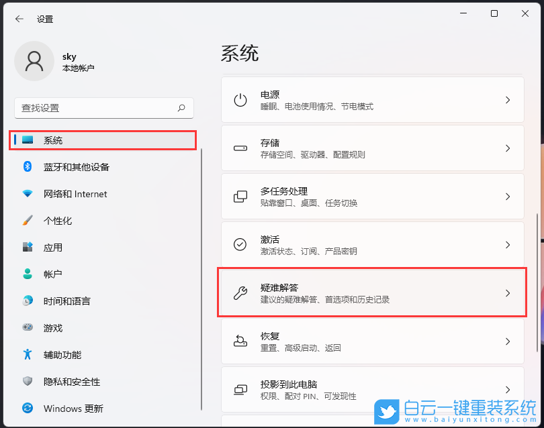Screen dimensions: 544x428
Task: Click the 投影到此电脑 icon
Action: coord(240,389)
